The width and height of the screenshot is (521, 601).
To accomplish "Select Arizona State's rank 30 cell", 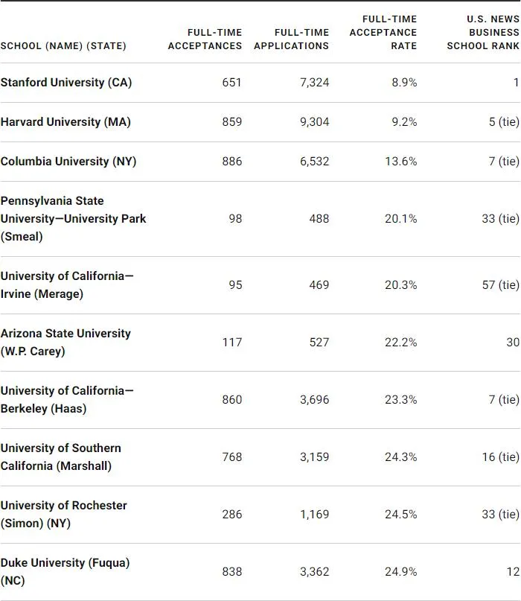I will [x=511, y=343].
